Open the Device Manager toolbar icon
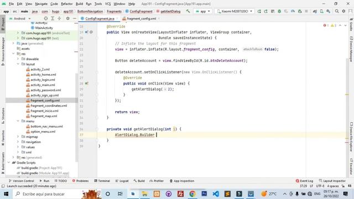354x199 pixels. 321,11
